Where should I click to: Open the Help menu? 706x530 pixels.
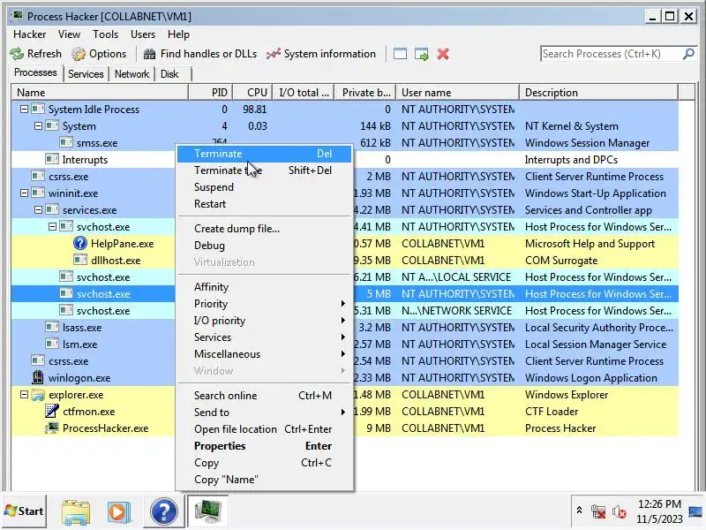point(178,34)
